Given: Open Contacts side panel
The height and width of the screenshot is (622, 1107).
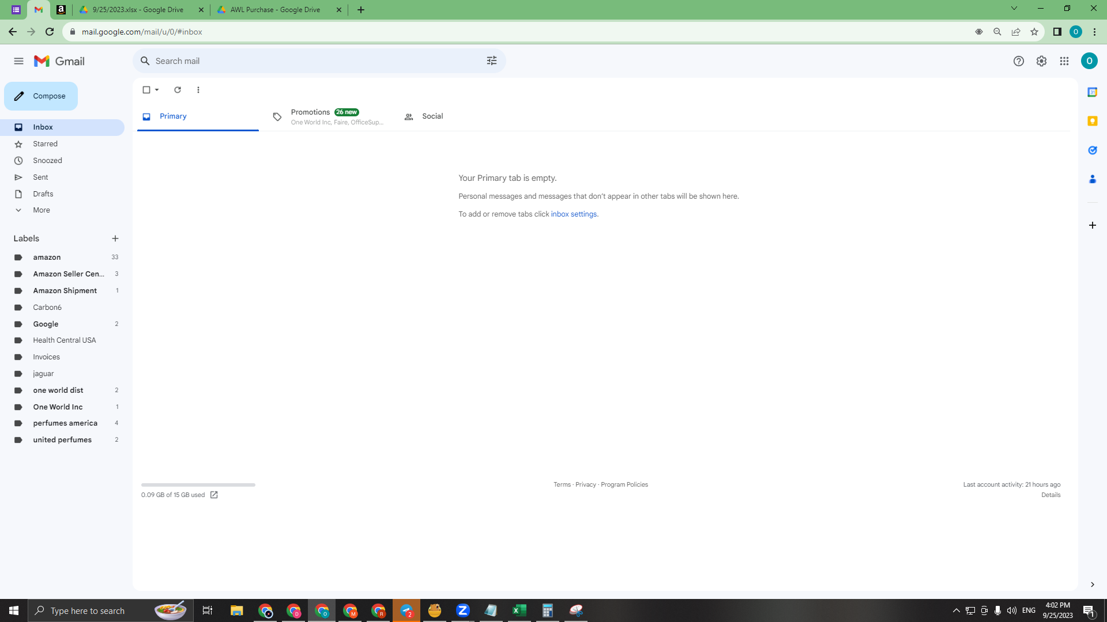Looking at the screenshot, I should 1092,180.
